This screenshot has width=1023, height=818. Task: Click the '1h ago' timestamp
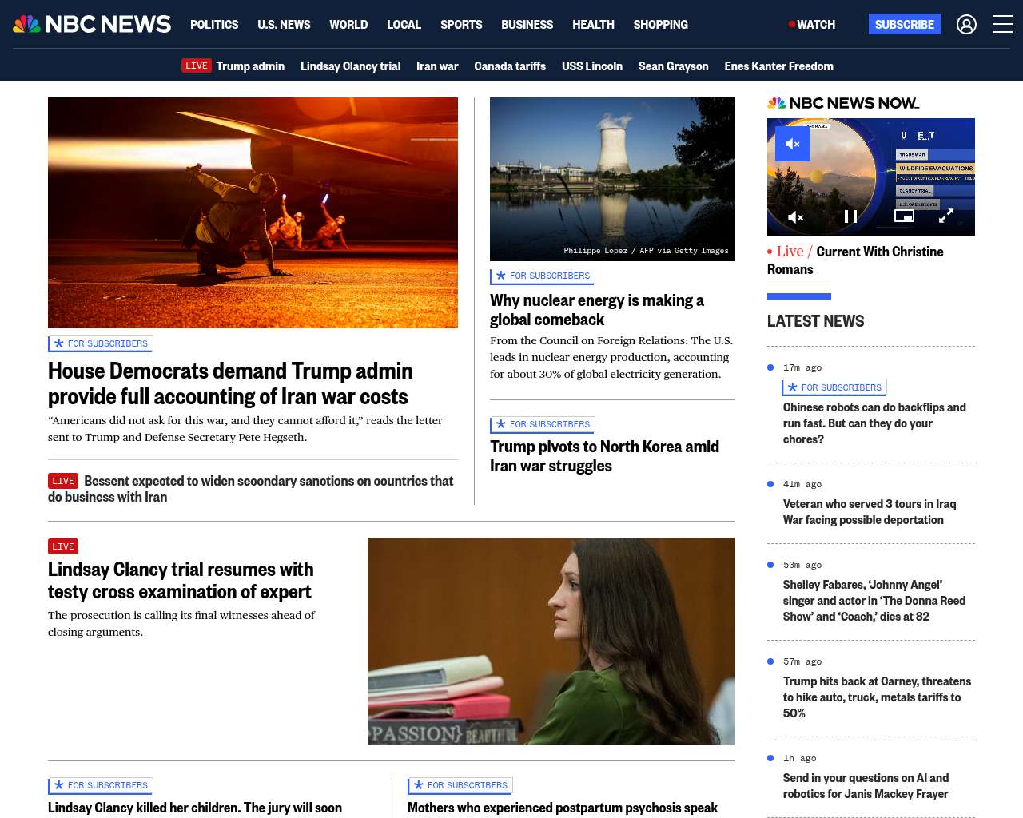coord(800,758)
